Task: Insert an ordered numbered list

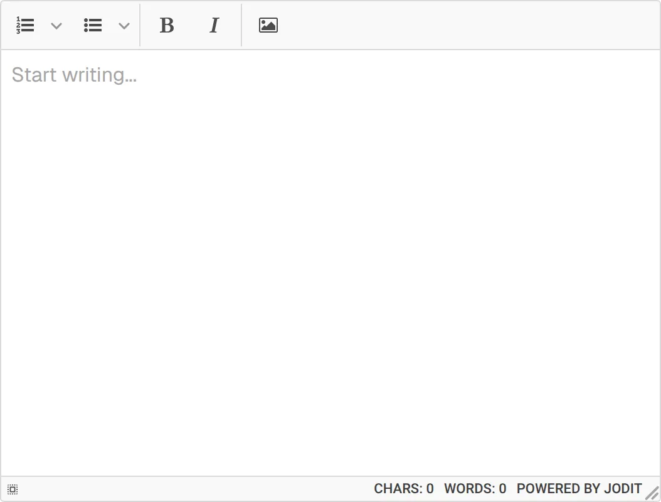Action: coord(25,25)
